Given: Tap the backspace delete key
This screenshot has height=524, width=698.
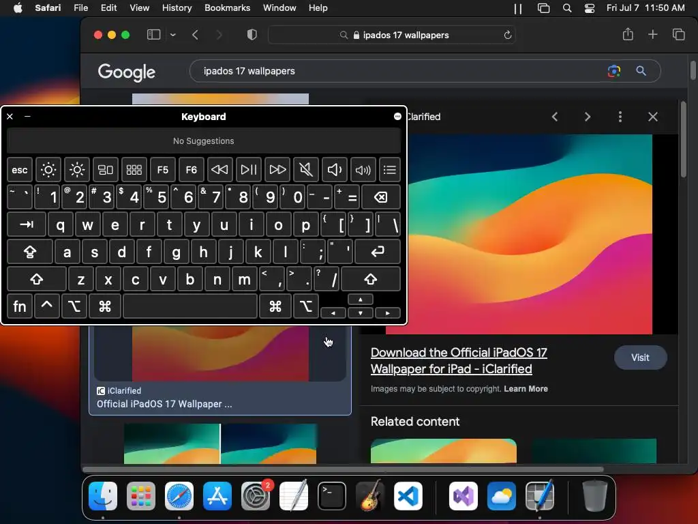Looking at the screenshot, I should coord(381,197).
